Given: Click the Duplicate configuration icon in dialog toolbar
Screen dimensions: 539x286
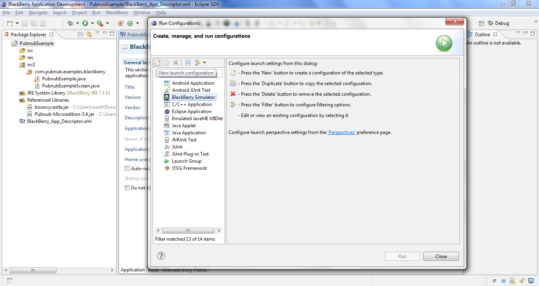Looking at the screenshot, I should pyautogui.click(x=167, y=63).
